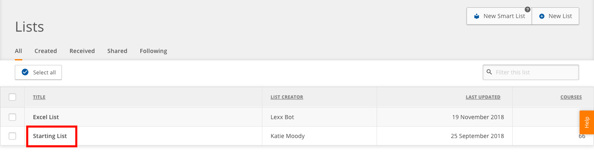The width and height of the screenshot is (594, 159).
Task: Open the Starting List link
Action: pos(50,136)
